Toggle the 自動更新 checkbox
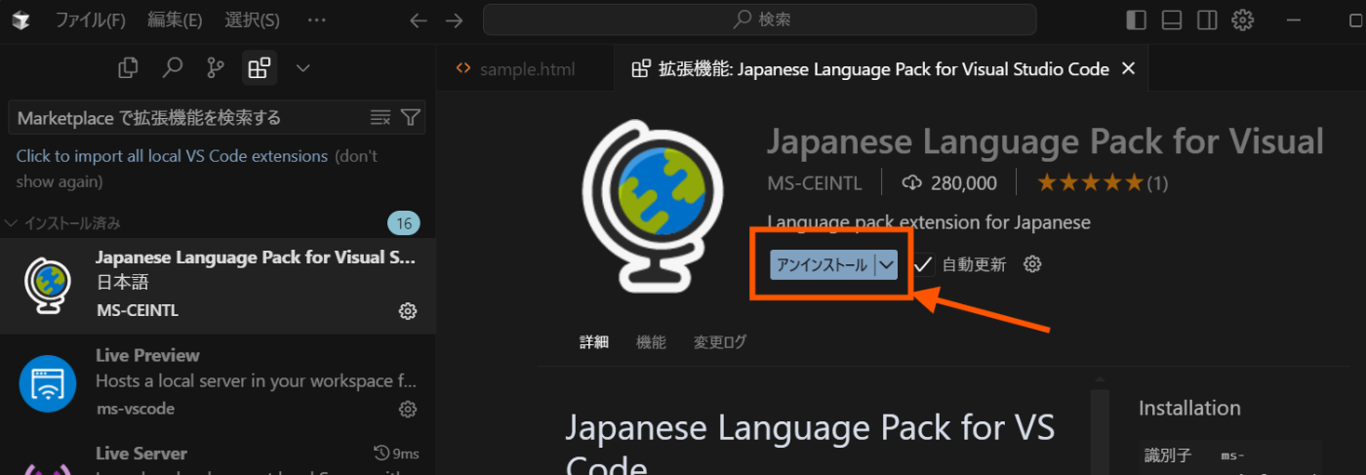 pyautogui.click(x=923, y=264)
